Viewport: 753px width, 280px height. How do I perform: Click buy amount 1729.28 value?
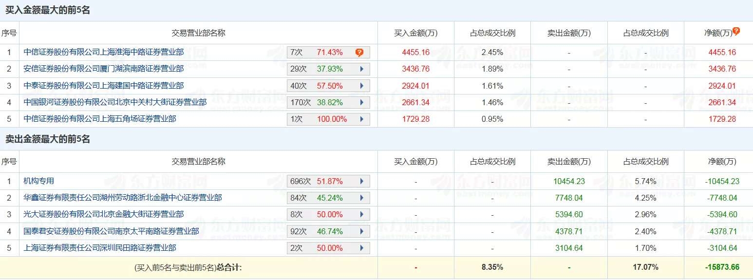point(415,119)
